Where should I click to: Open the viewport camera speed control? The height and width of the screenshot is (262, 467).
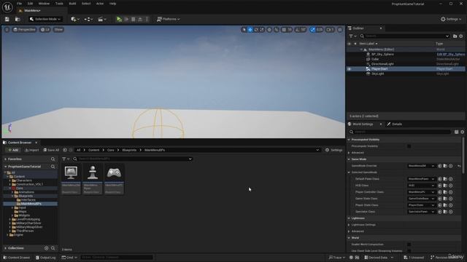[330, 30]
